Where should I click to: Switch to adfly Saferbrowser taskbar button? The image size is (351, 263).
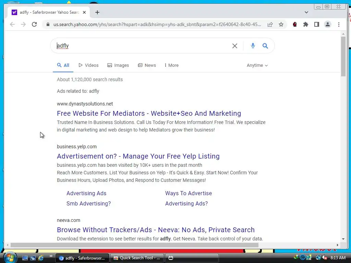tap(82, 258)
